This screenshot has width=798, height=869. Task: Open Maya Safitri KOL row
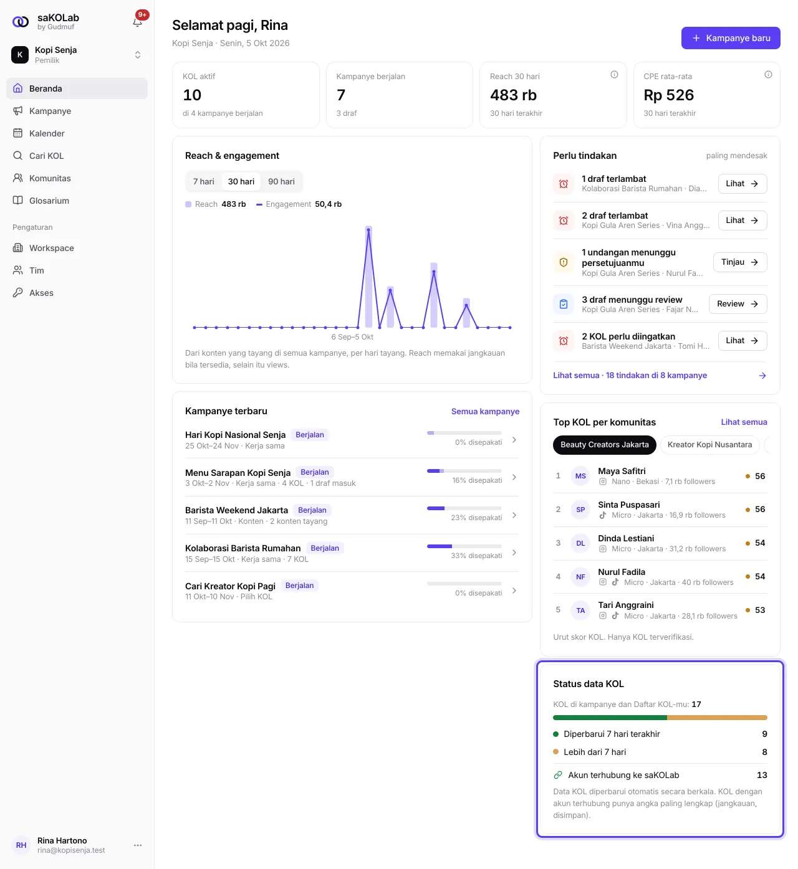click(x=660, y=477)
